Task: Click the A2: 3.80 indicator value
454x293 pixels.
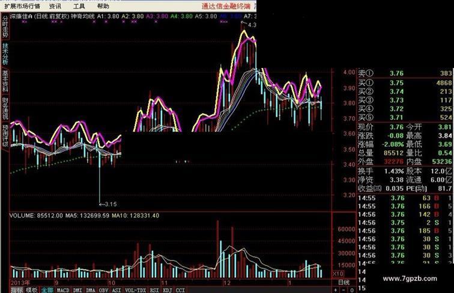Action: click(132, 16)
